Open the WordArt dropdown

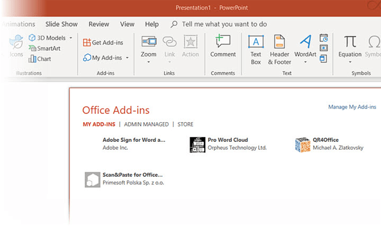pyautogui.click(x=305, y=62)
